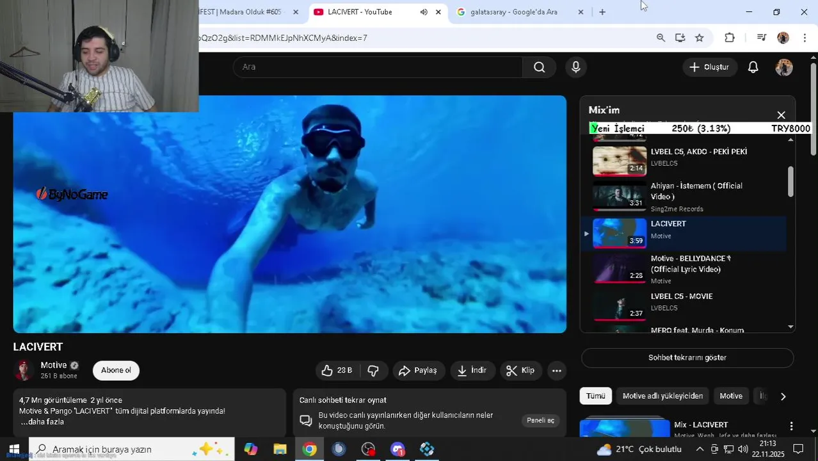Play Ahiyan - İstemem from the playlist
This screenshot has width=818, height=461.
(x=683, y=197)
